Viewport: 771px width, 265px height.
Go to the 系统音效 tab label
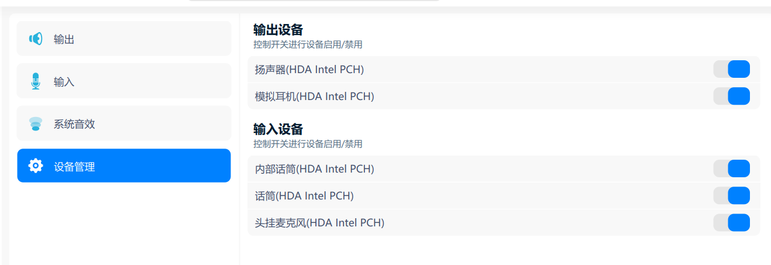pyautogui.click(x=74, y=124)
